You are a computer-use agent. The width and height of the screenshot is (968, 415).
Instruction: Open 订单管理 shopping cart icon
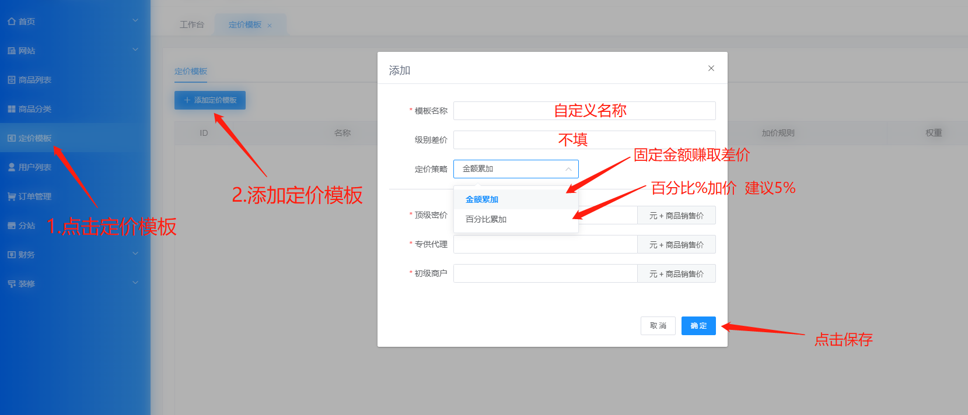pyautogui.click(x=12, y=196)
